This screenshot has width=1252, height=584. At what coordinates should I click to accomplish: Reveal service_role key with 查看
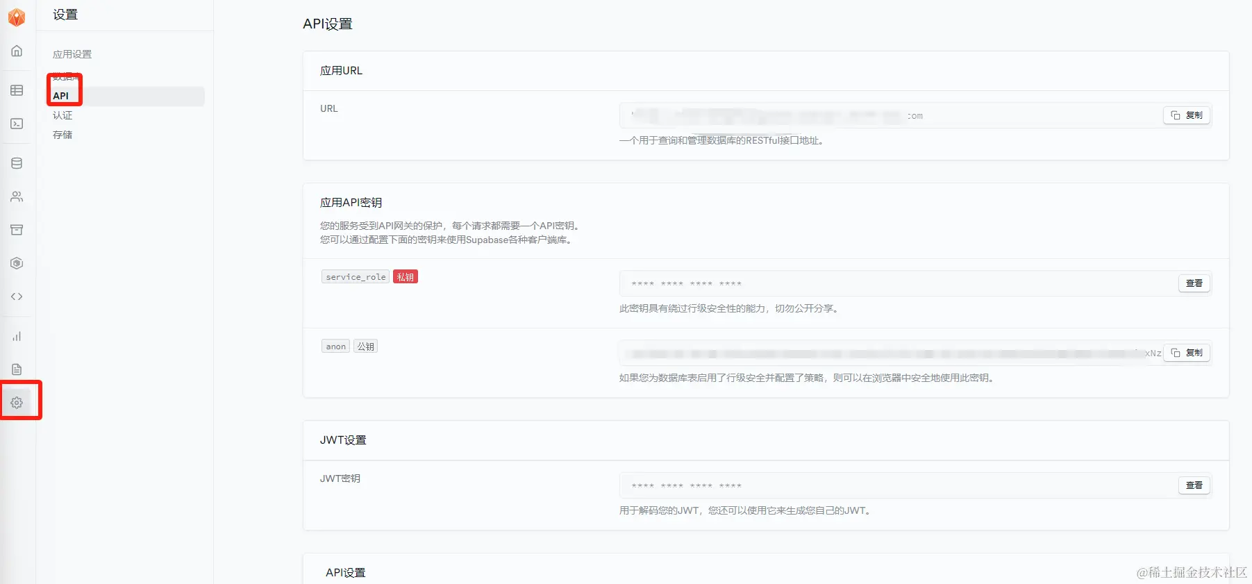[x=1194, y=283]
